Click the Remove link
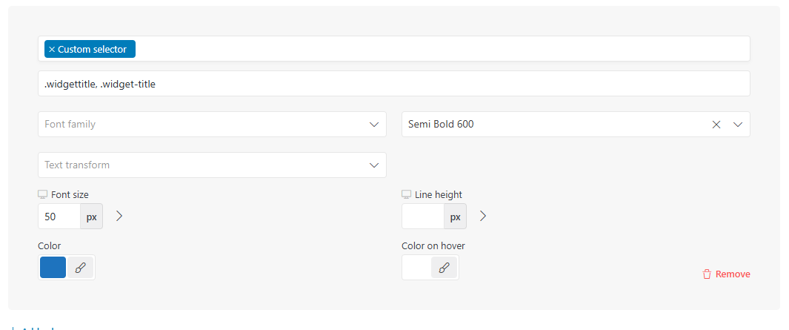The height and width of the screenshot is (330, 789). [733, 274]
